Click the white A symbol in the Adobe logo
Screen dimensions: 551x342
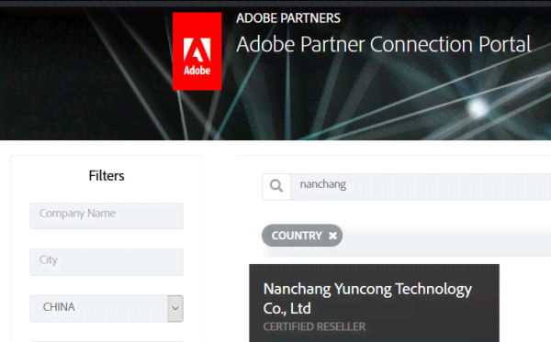(197, 50)
